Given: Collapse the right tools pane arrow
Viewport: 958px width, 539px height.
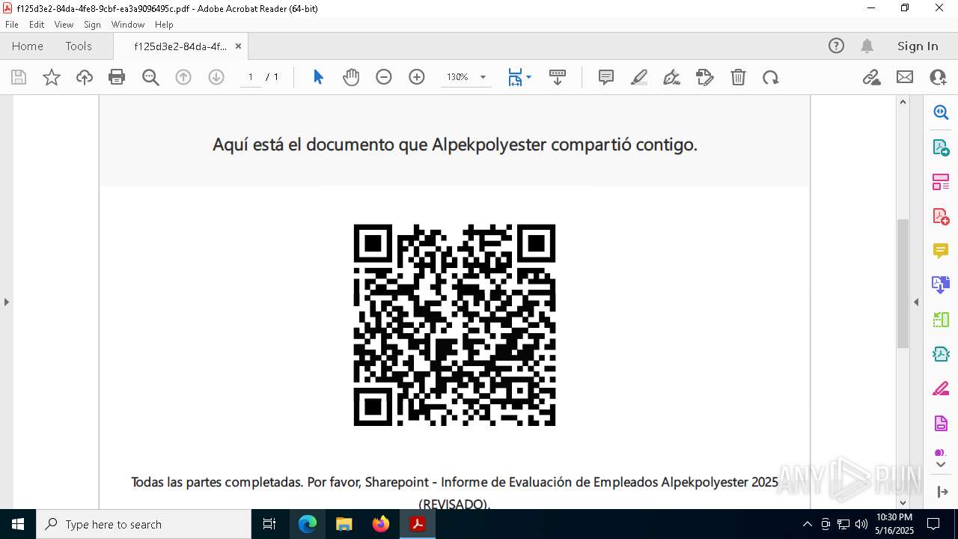Looking at the screenshot, I should [x=916, y=302].
